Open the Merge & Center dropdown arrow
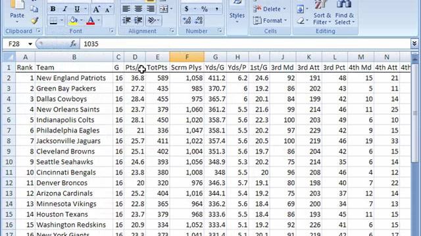The width and height of the screenshot is (421, 236). click(171, 9)
